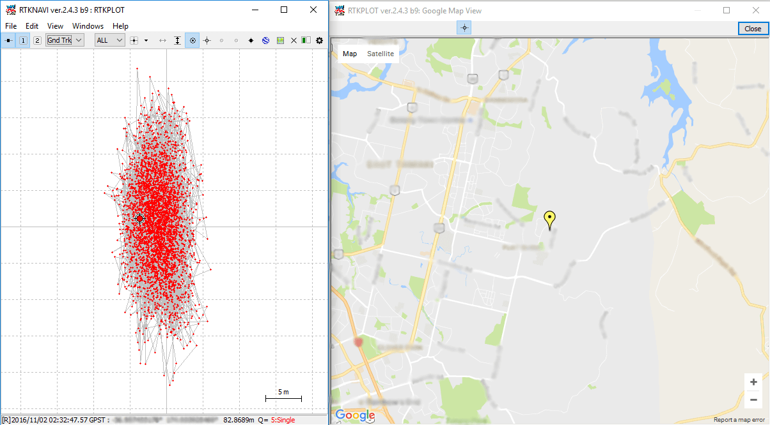Viewport: 770px width, 425px height.
Task: Maximize the RTKPLOT main window
Action: pyautogui.click(x=284, y=10)
